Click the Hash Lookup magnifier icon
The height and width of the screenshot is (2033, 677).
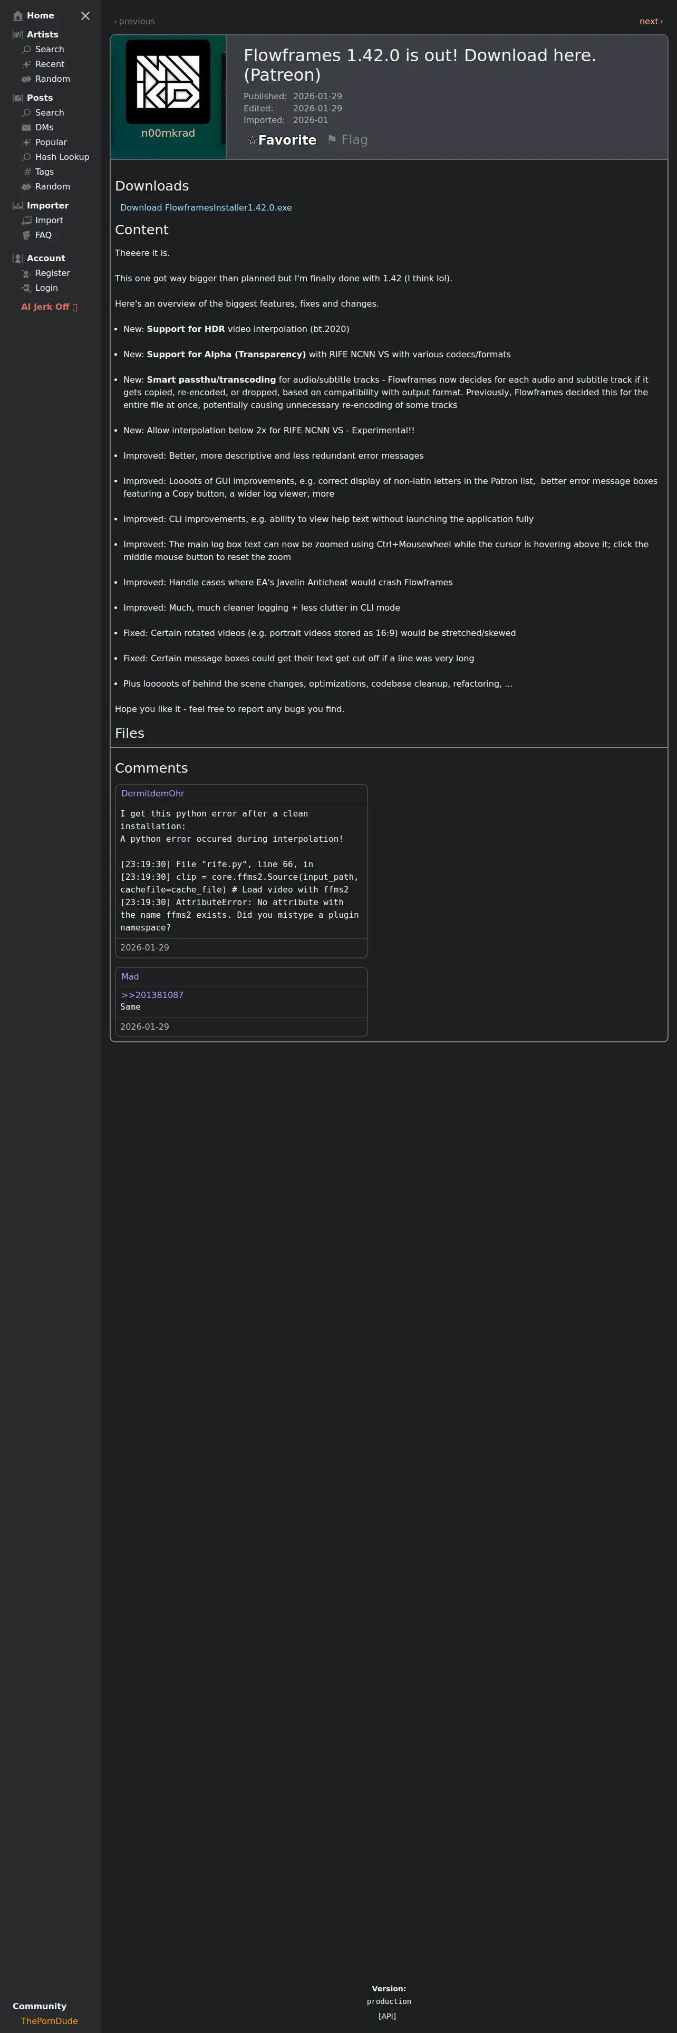(27, 157)
